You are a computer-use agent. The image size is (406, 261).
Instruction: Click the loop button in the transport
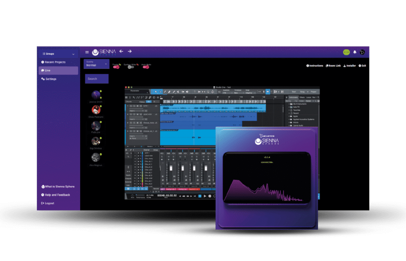214,196
